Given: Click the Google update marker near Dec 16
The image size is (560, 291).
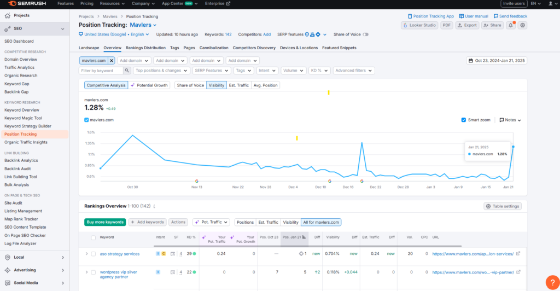Looking at the screenshot, I should (362, 182).
